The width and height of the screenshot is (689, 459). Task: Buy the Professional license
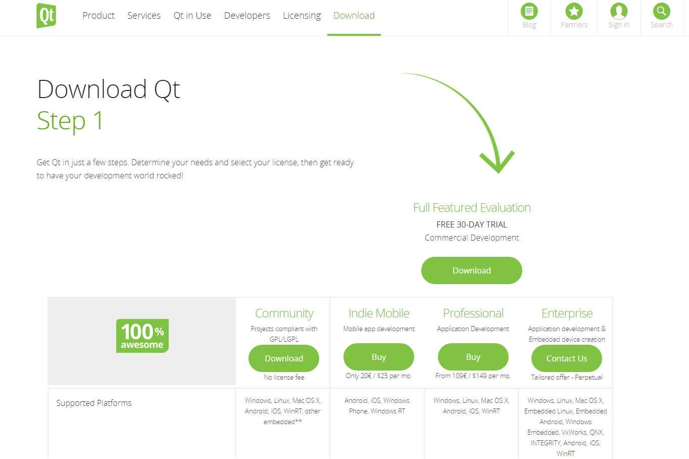pos(473,357)
